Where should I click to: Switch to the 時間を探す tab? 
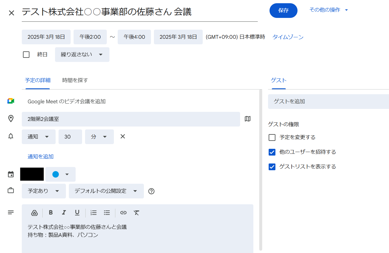click(75, 80)
